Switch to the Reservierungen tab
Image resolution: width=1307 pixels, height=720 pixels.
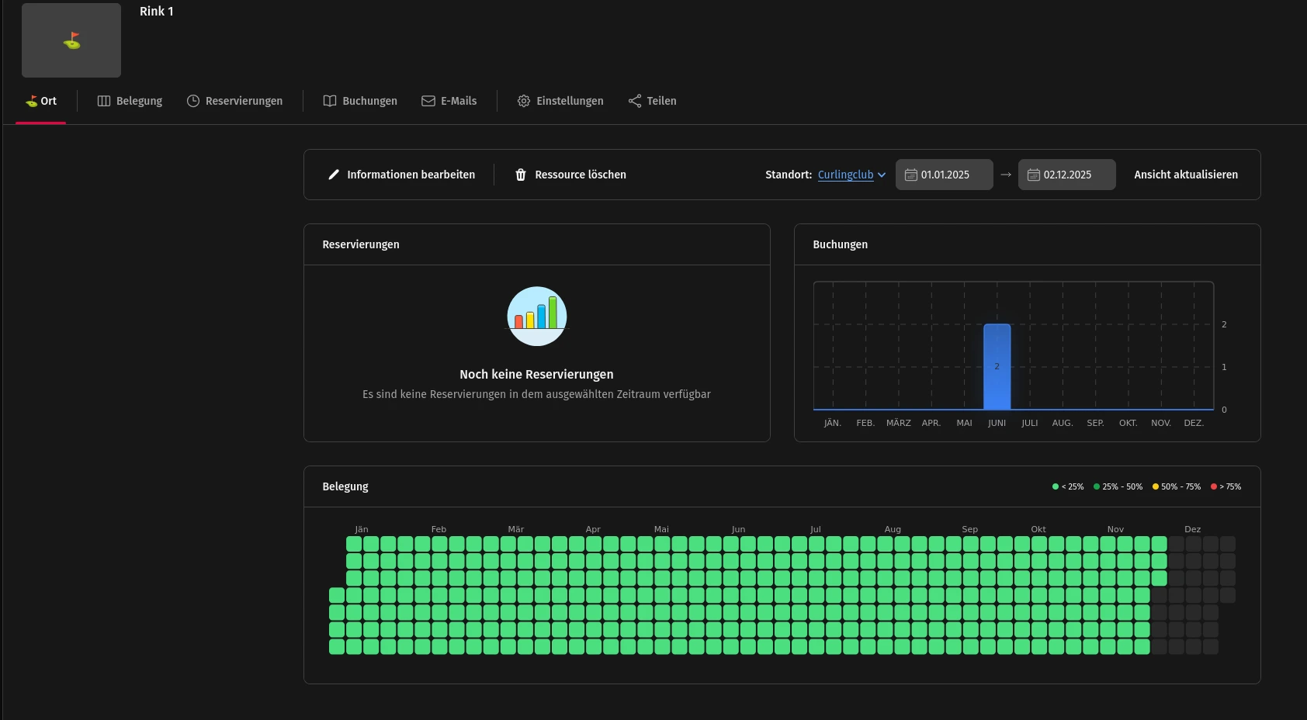pyautogui.click(x=234, y=101)
